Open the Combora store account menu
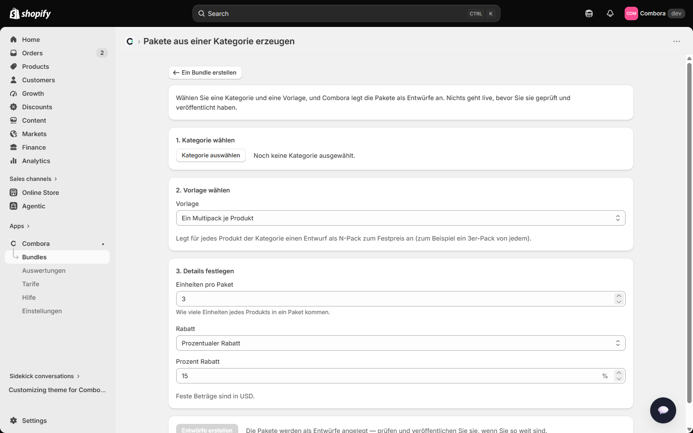The height and width of the screenshot is (433, 693). 655,13
